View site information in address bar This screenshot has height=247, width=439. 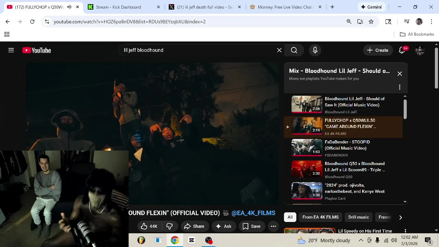tap(47, 22)
